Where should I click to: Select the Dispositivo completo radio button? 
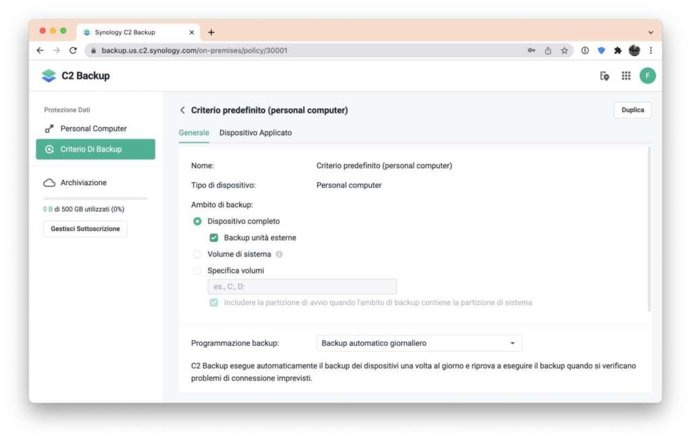click(197, 222)
